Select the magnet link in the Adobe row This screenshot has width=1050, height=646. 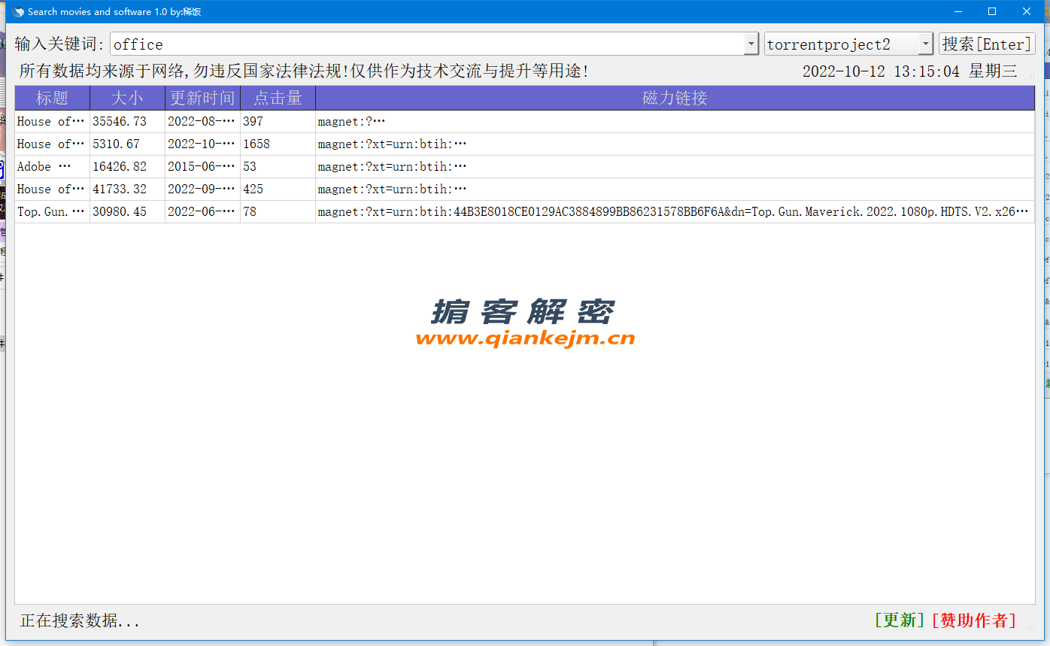coord(675,167)
